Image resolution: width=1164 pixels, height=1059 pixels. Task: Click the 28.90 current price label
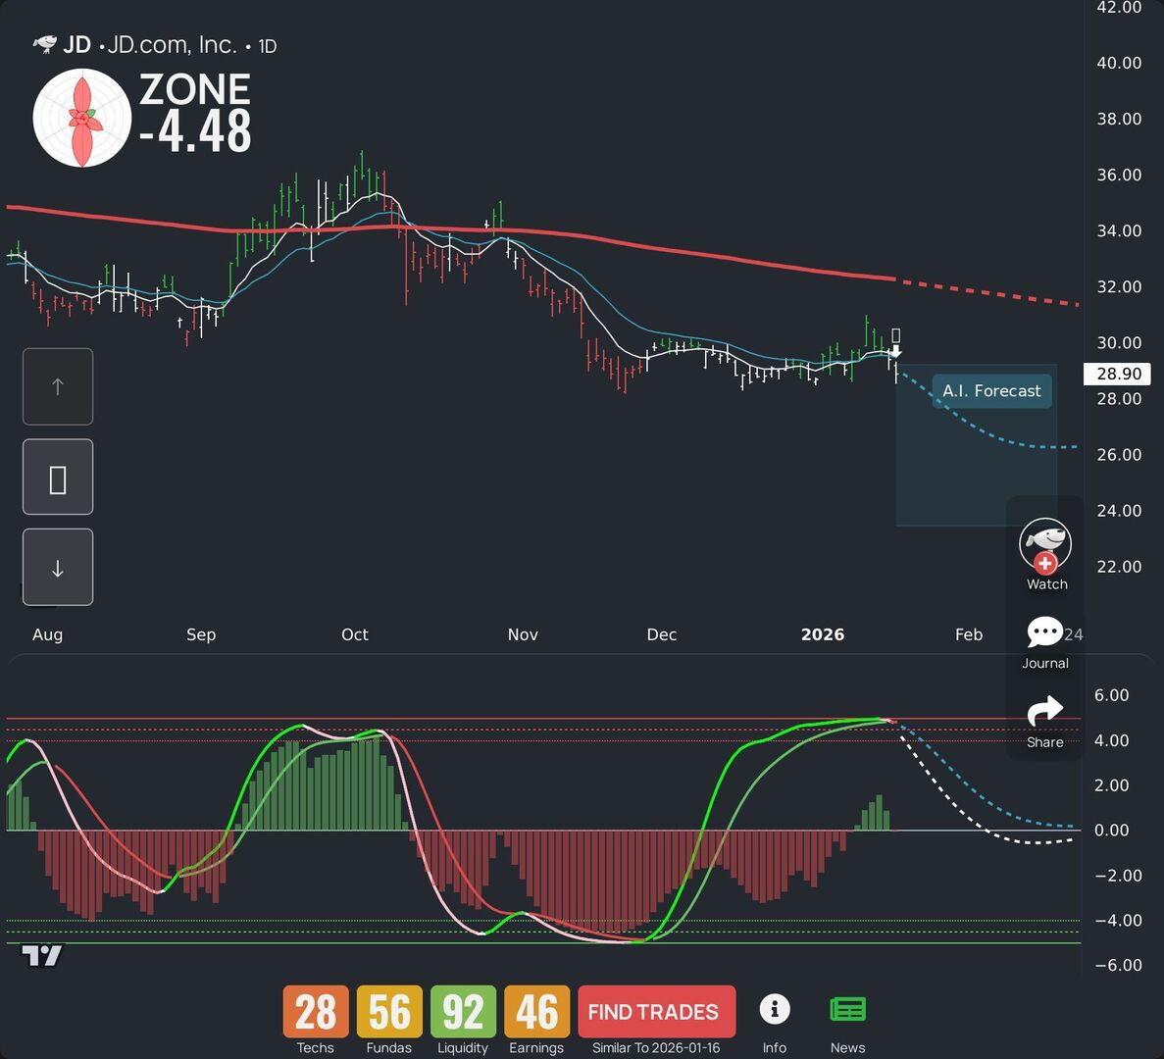(1117, 374)
